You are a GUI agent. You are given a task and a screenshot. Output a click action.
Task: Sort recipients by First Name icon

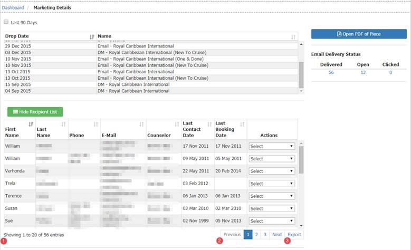pyautogui.click(x=31, y=124)
